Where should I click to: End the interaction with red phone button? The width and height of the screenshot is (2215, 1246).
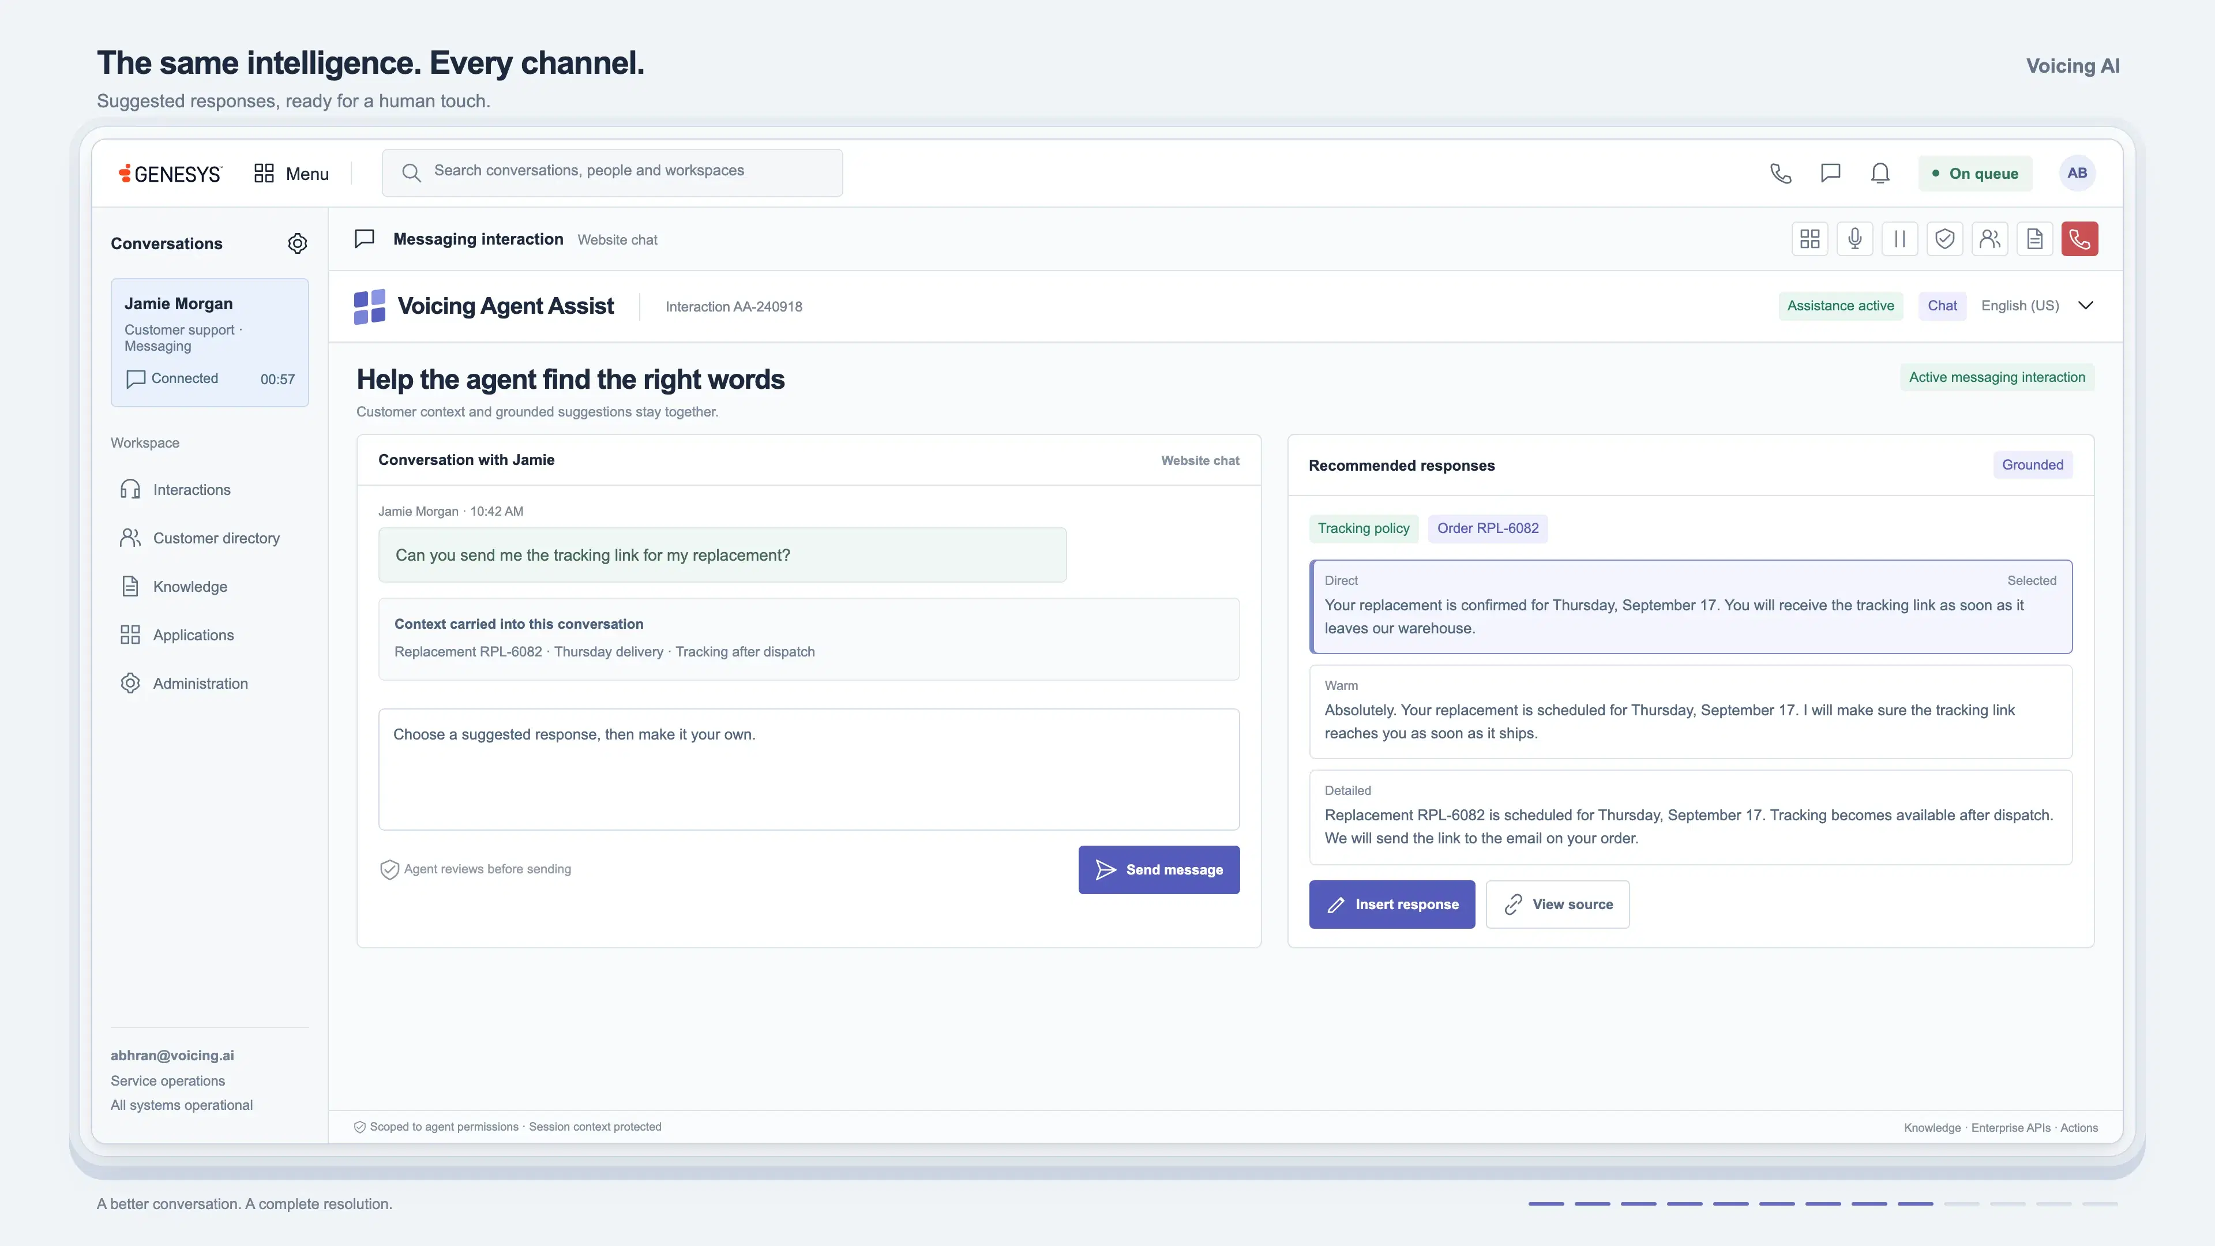tap(2079, 239)
